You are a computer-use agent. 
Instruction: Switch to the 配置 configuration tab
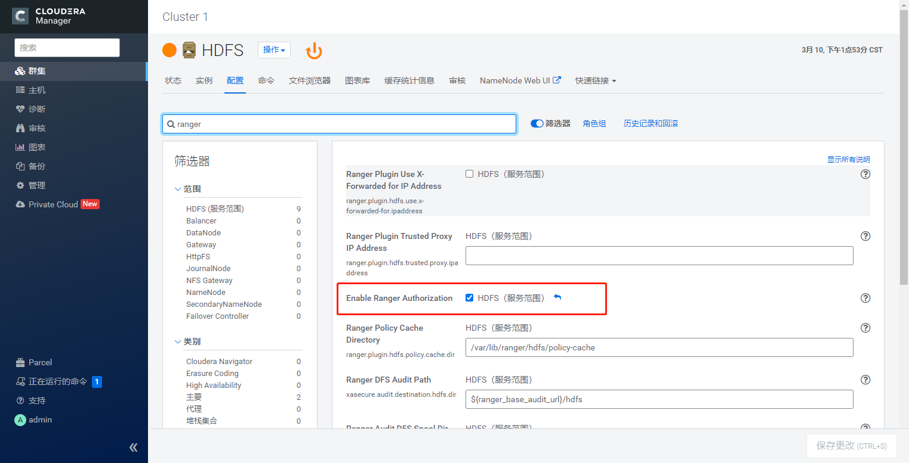(235, 80)
